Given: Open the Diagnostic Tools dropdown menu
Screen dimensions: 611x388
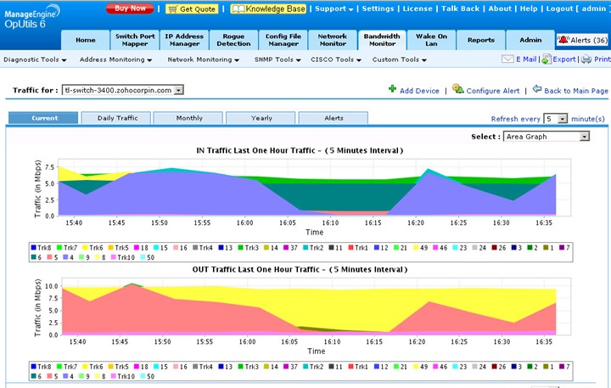Looking at the screenshot, I should 35,59.
